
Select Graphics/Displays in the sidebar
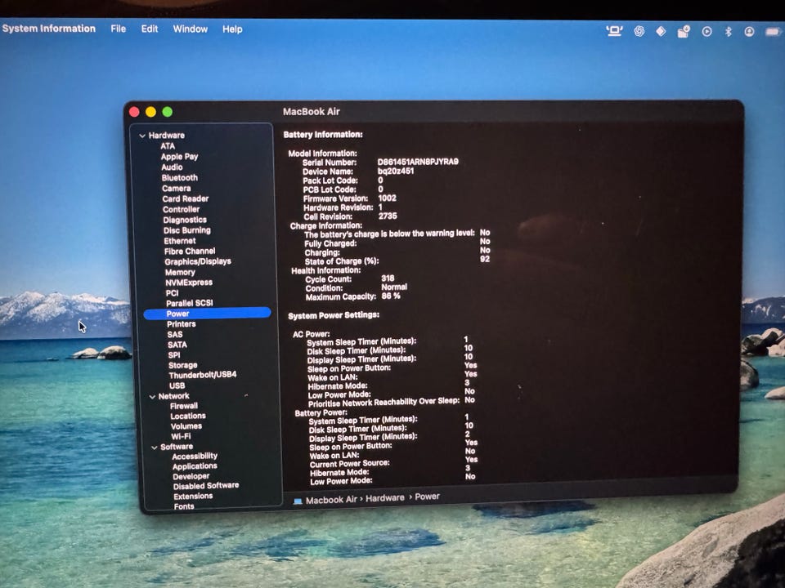(x=198, y=261)
